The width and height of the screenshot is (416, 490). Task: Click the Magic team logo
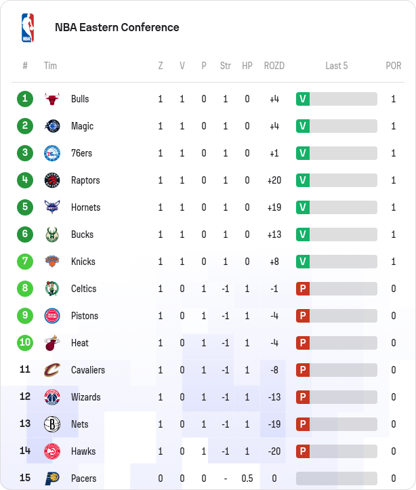[x=52, y=126]
